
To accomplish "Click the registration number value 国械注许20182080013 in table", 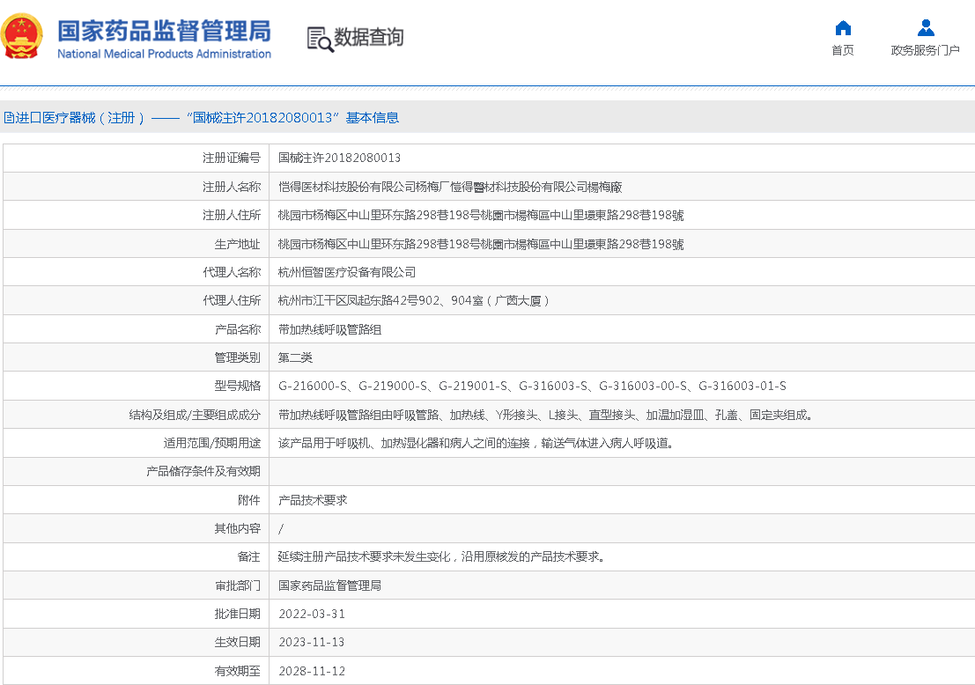I will click(x=339, y=158).
